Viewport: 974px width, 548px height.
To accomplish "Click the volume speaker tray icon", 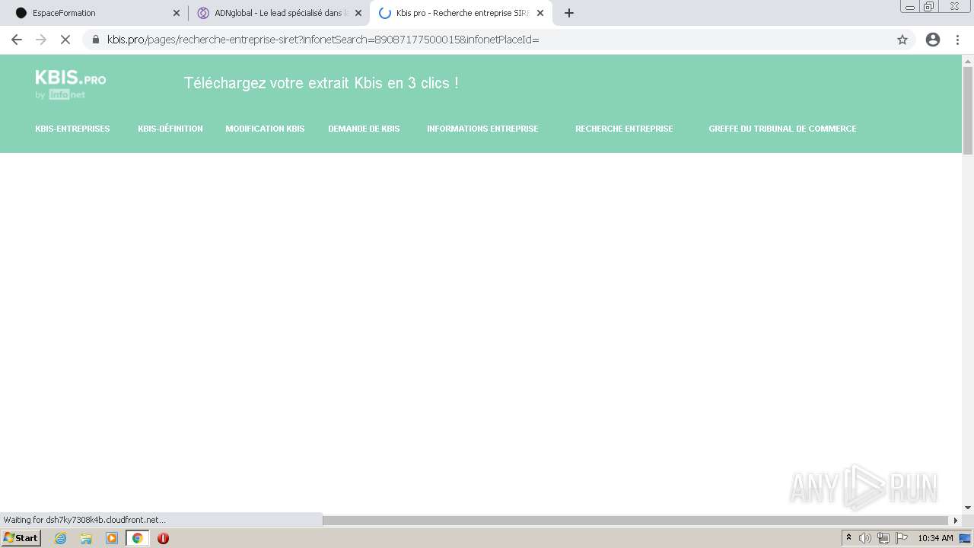I will [865, 538].
